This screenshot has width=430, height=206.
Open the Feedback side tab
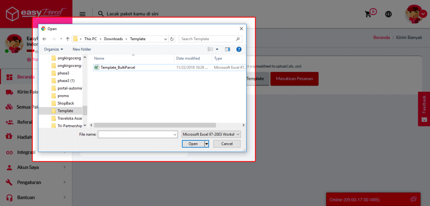coord(424,109)
